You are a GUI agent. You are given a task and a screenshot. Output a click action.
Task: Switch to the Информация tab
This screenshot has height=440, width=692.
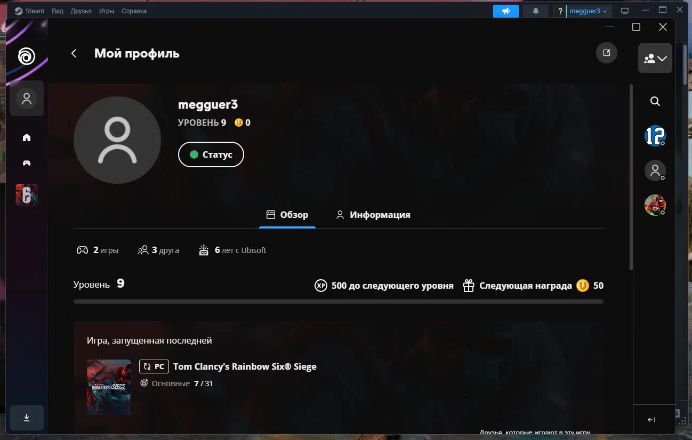373,215
